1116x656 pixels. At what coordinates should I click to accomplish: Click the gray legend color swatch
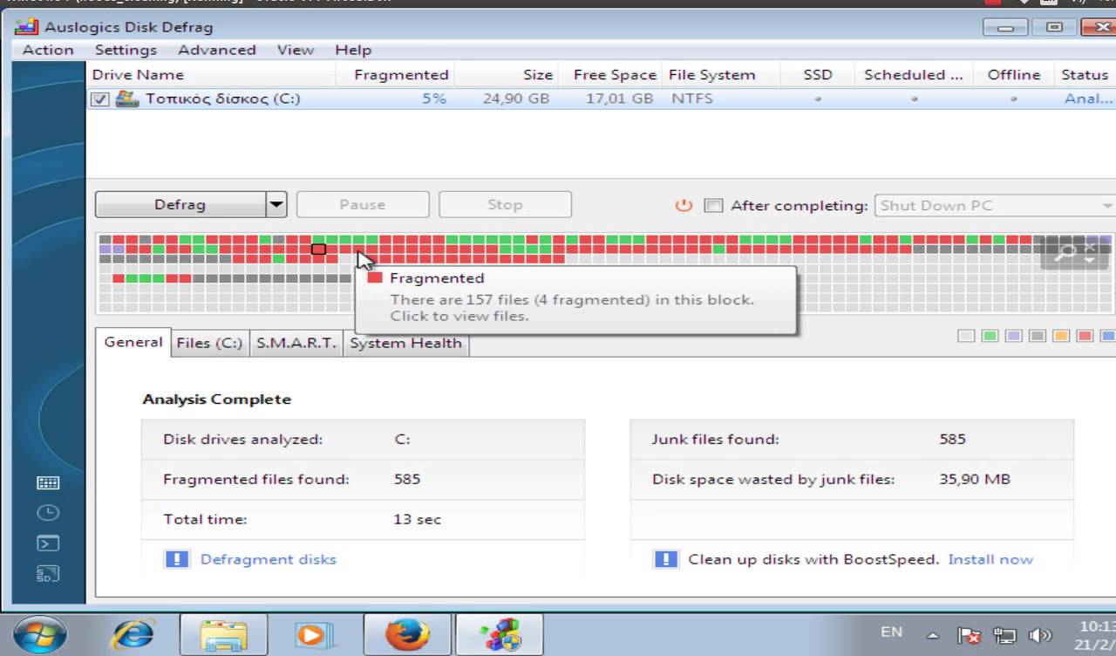pyautogui.click(x=1037, y=336)
